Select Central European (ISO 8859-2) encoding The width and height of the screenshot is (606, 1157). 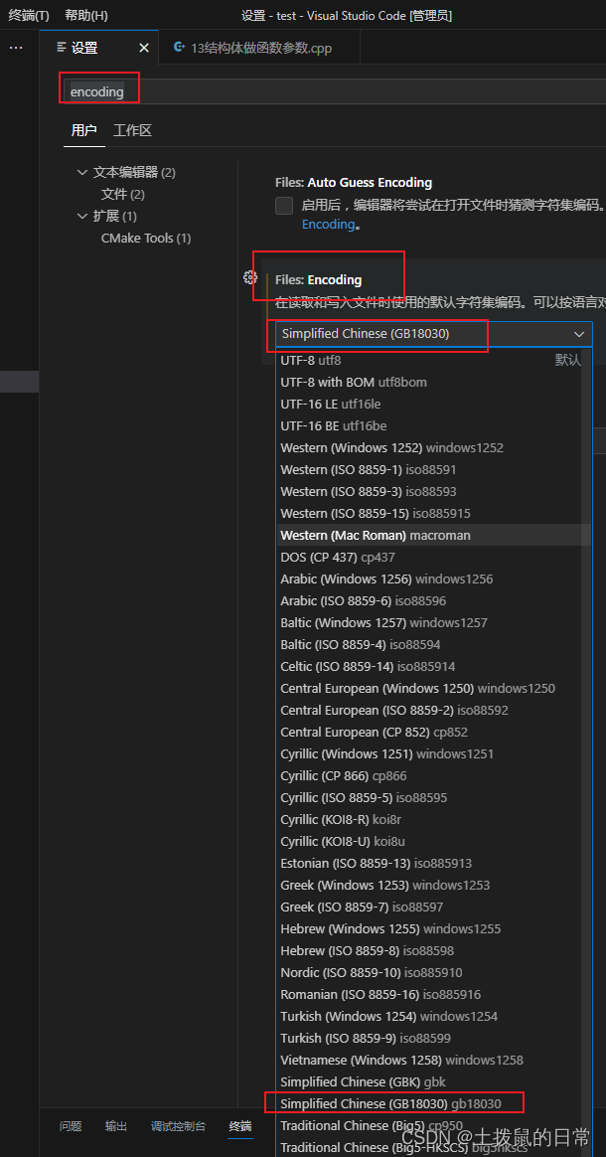[x=433, y=710]
